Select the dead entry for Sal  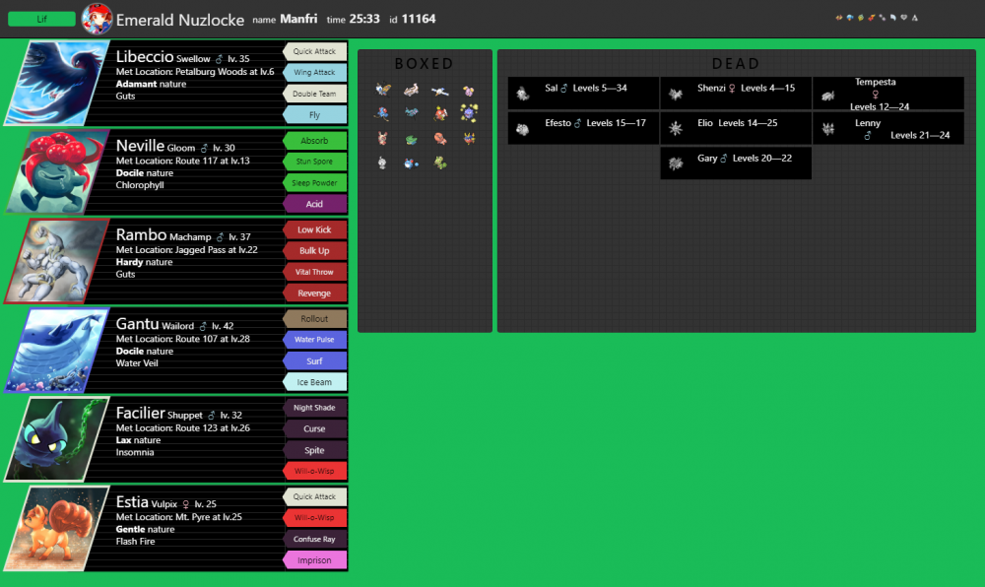pyautogui.click(x=582, y=93)
